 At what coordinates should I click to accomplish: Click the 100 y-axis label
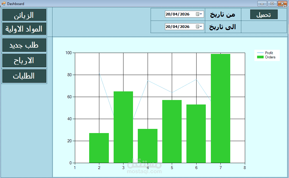pos(69,53)
